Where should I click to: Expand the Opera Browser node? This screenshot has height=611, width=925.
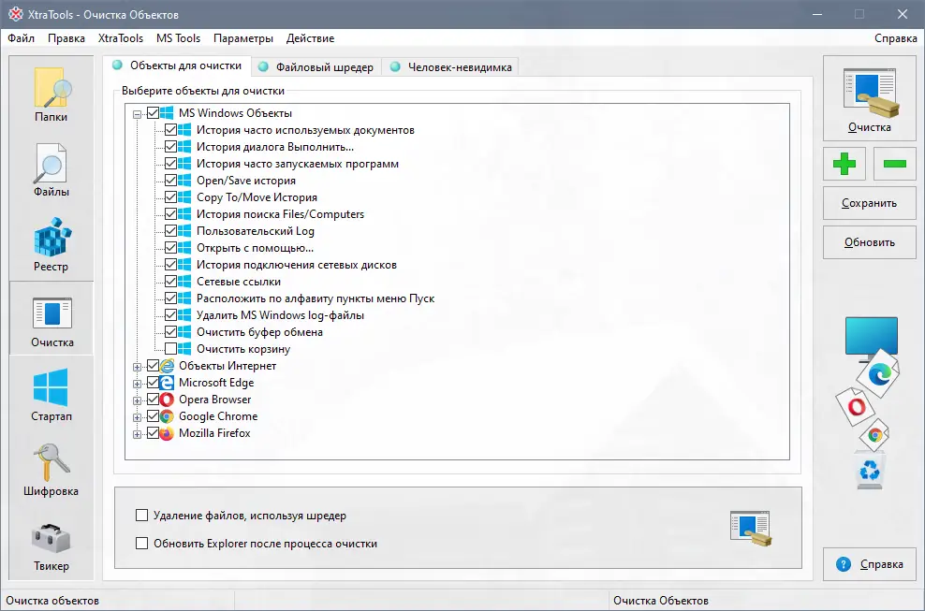137,400
